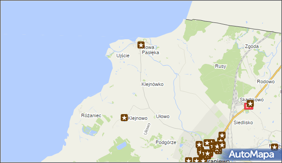Click the Skarbkowo place label
This screenshot has height=163, width=282.
click(252, 100)
